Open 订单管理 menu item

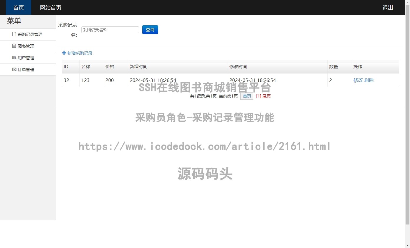(28, 70)
